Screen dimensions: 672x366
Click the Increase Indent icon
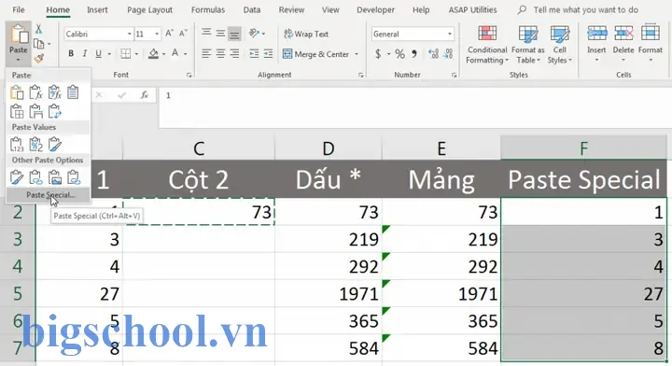tap(268, 53)
